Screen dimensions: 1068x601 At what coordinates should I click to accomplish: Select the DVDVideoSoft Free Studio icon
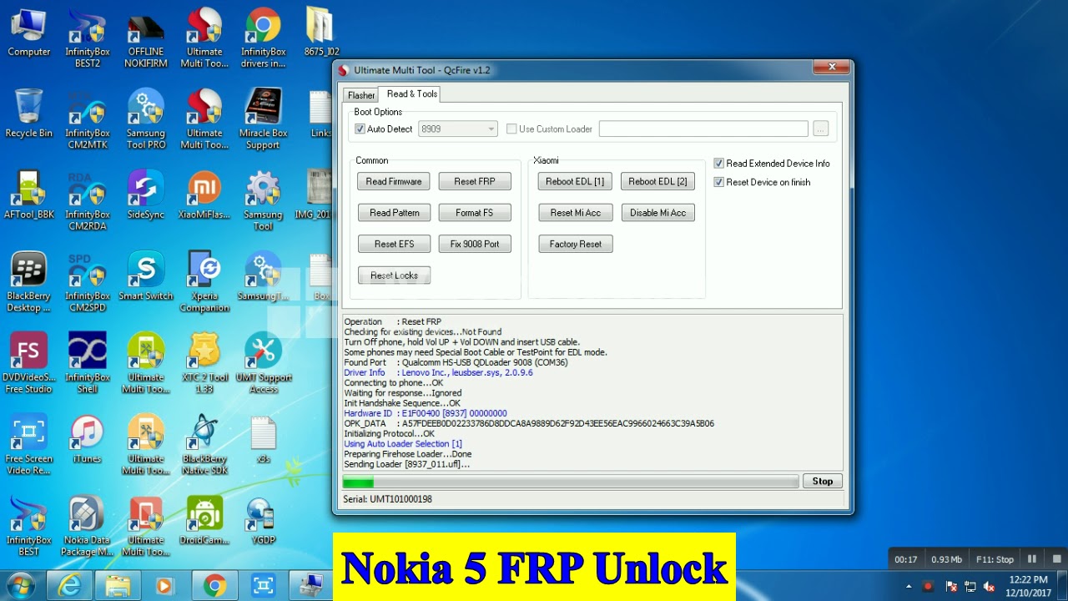click(29, 363)
